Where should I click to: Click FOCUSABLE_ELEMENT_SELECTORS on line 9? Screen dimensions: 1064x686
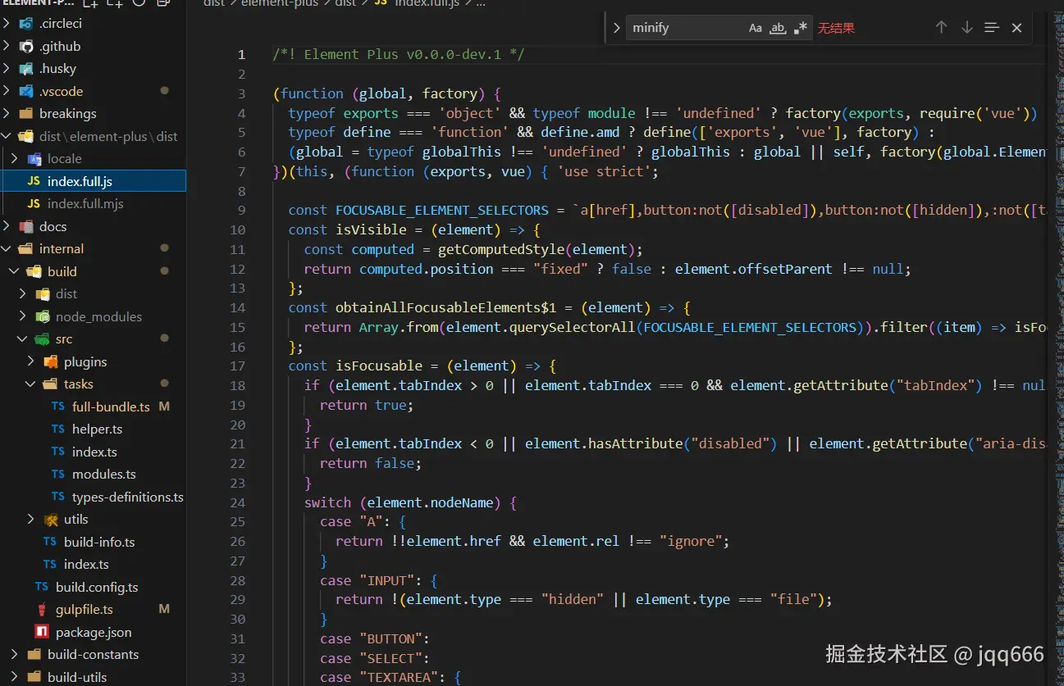coord(441,211)
